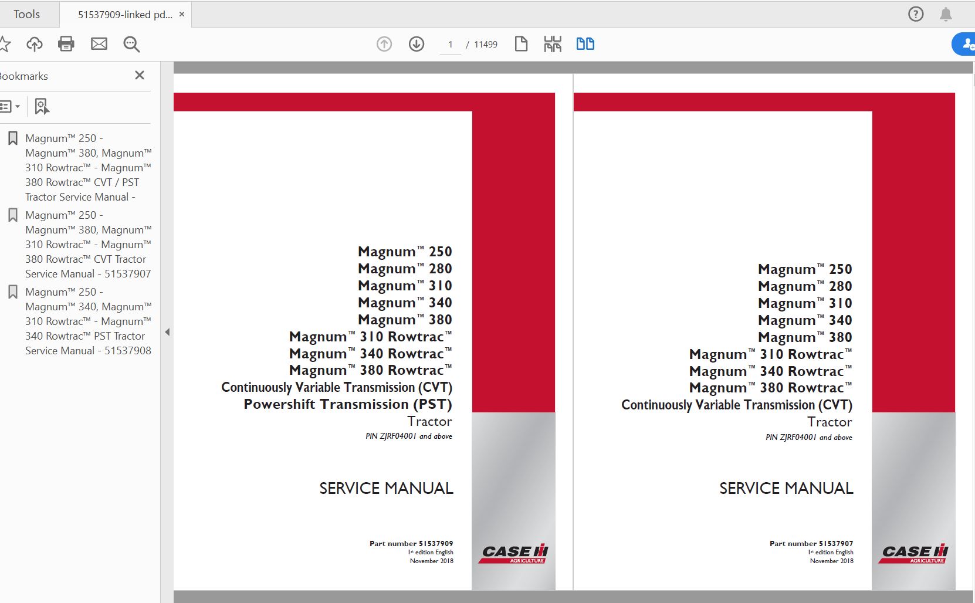Bookmark file with the star icon

coord(5,44)
